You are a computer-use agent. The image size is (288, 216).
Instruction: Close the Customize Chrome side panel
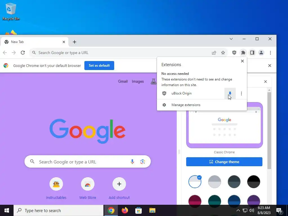[265, 82]
